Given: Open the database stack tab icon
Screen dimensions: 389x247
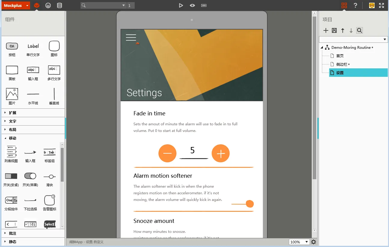Looking at the screenshot, I should pos(60,5).
